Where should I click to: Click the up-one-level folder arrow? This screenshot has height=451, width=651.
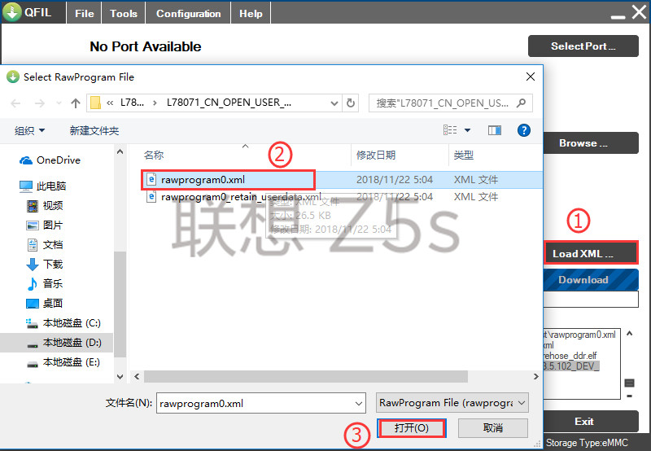tap(76, 103)
